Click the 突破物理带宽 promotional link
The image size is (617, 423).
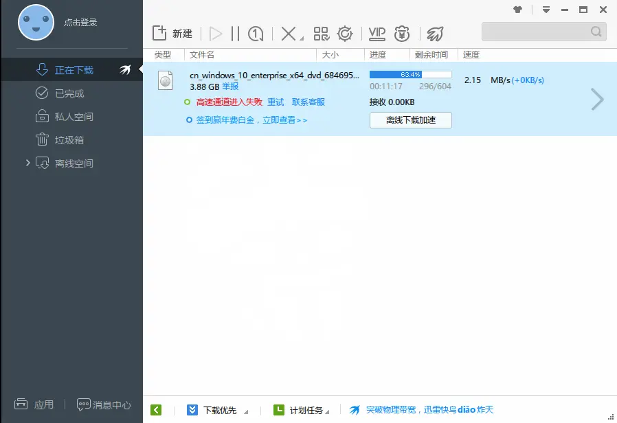pos(429,410)
